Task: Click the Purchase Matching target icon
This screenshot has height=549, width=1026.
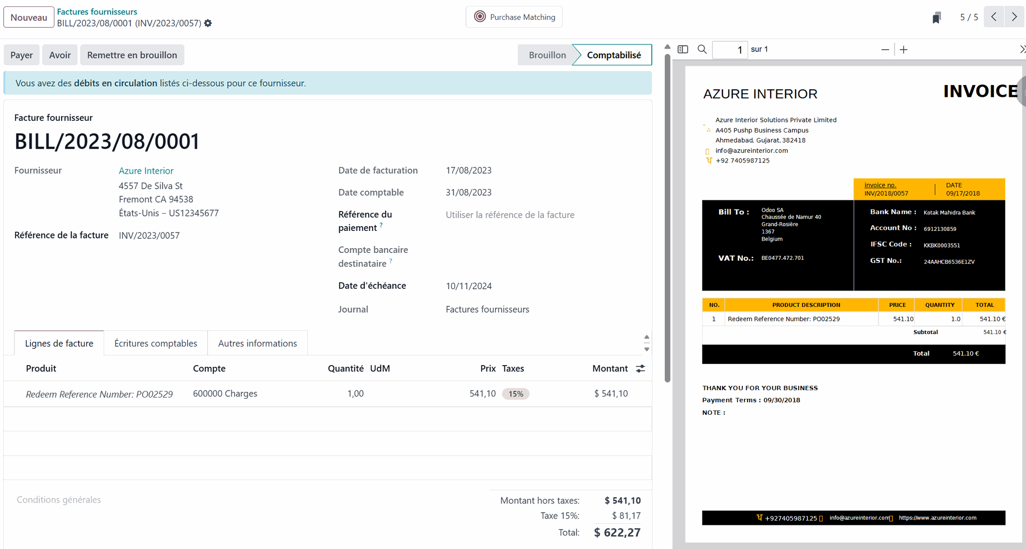Action: [x=480, y=17]
